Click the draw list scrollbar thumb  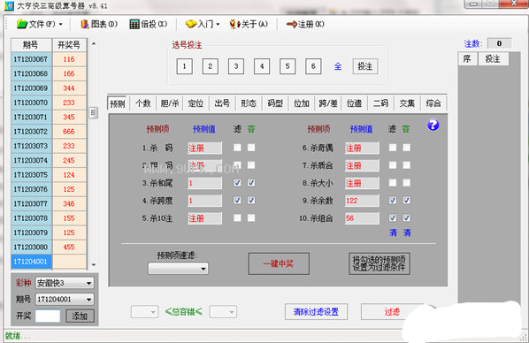[94, 112]
